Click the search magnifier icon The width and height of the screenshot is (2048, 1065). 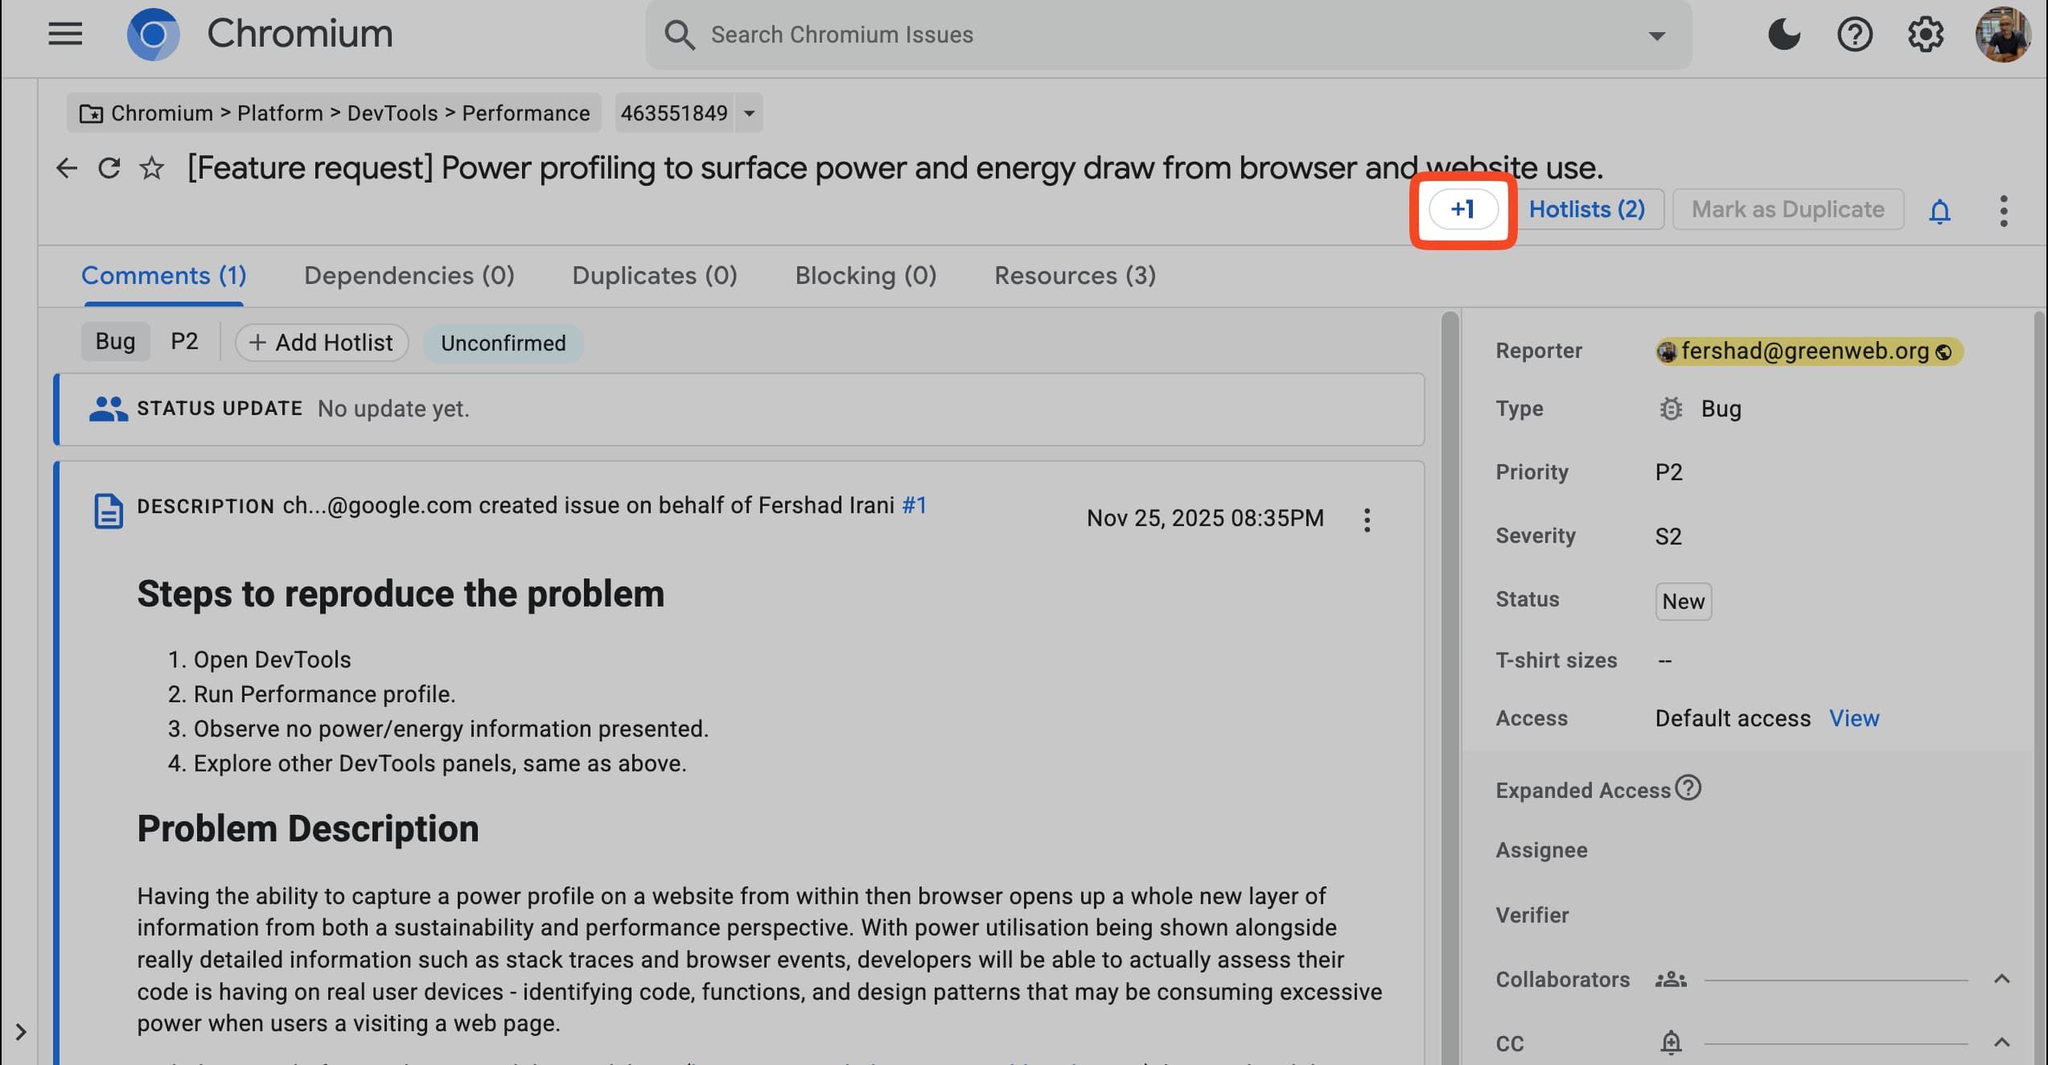(x=680, y=35)
